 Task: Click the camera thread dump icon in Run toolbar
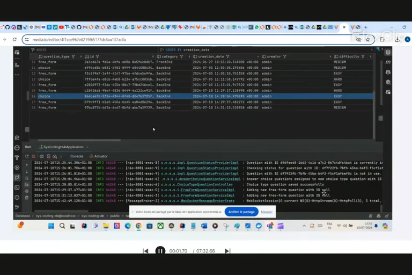tap(41, 156)
